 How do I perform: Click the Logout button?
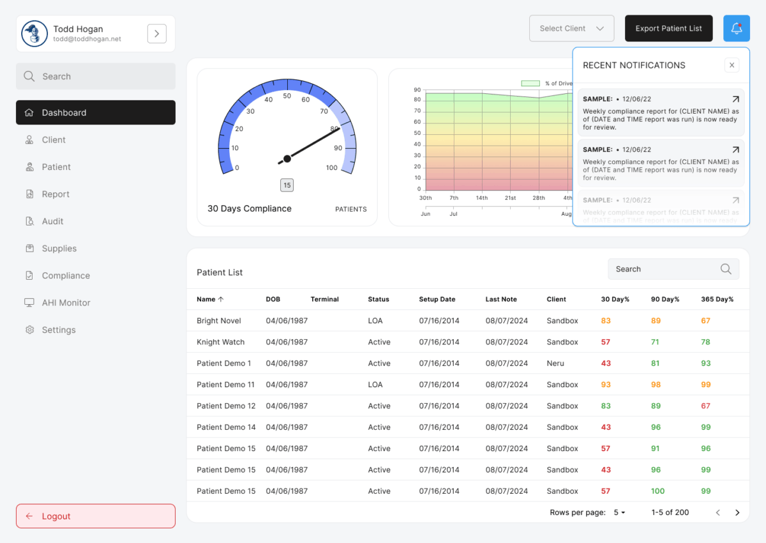click(96, 516)
